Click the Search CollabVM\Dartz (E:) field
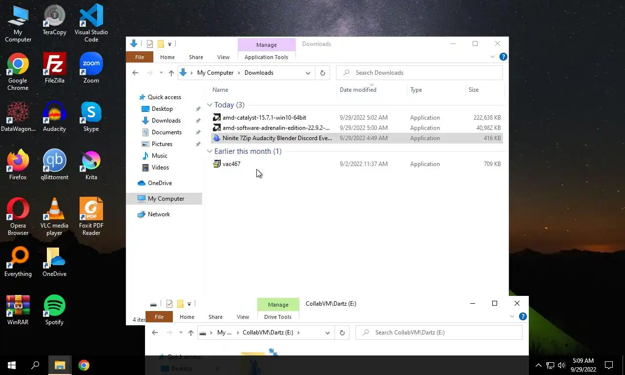This screenshot has height=375, width=625. (x=439, y=333)
